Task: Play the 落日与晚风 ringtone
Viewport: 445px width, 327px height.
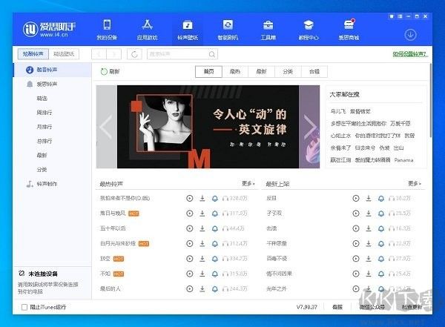Action: click(x=190, y=214)
